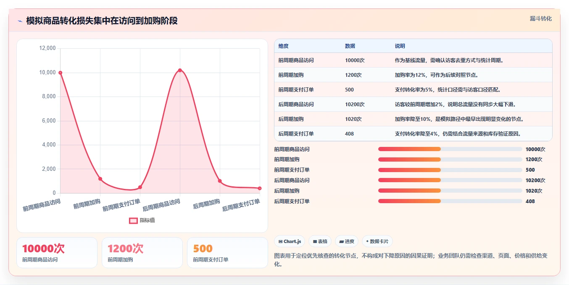Toggle the 指标值 legend swatch
The height and width of the screenshot is (285, 569).
click(133, 220)
